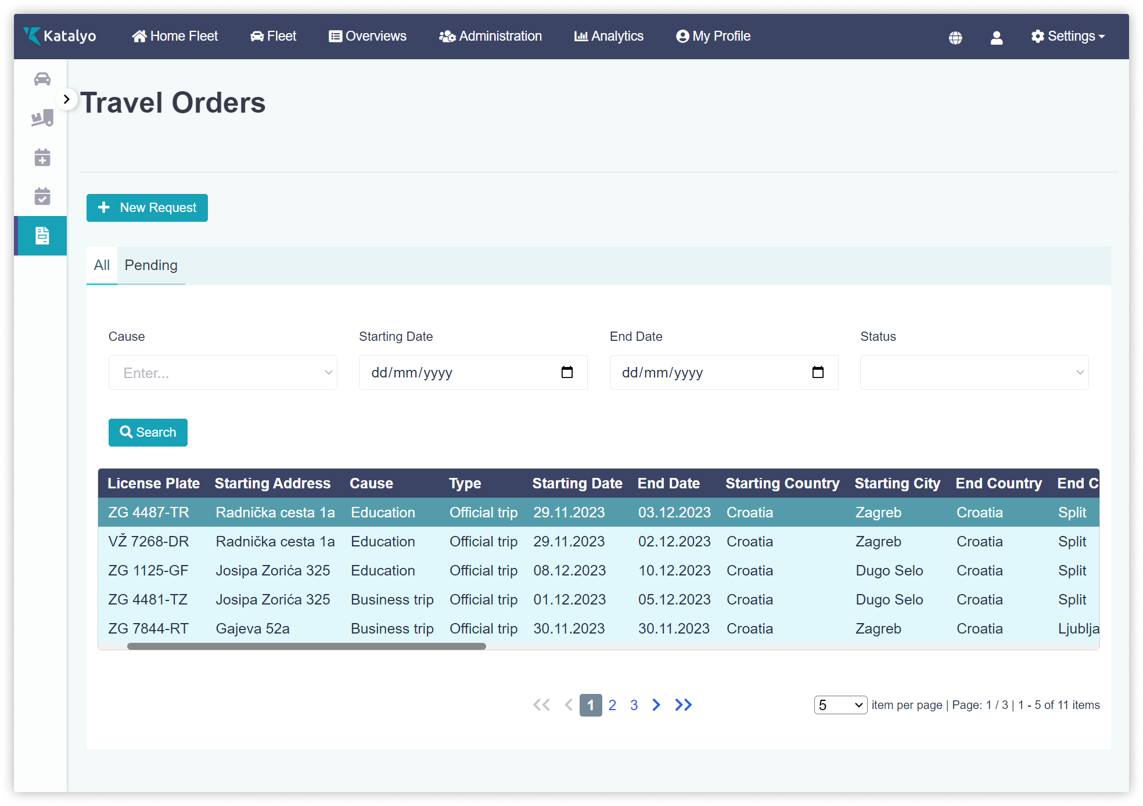This screenshot has width=1143, height=806.
Task: Open the items per page dropdown
Action: (x=840, y=705)
